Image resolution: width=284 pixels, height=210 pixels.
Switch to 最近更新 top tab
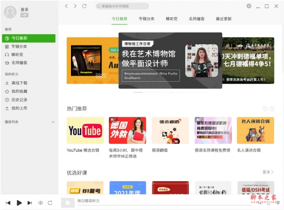224,19
